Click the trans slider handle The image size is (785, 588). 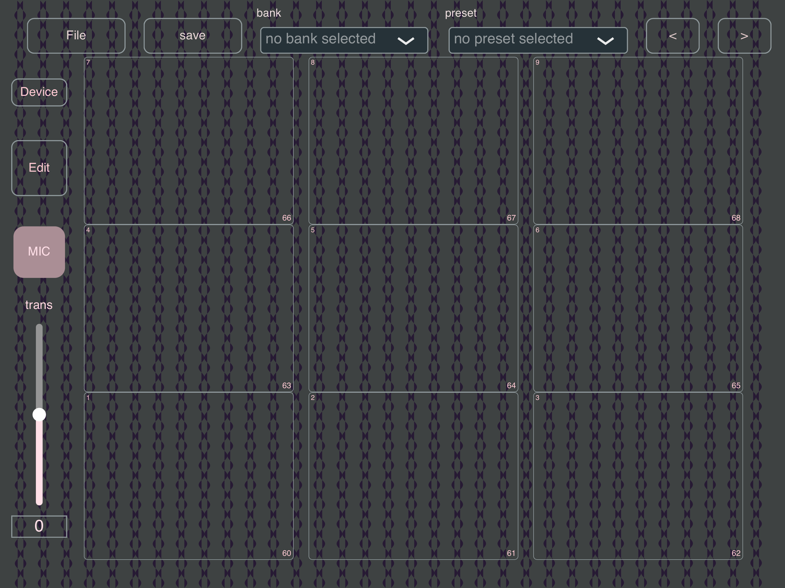click(39, 414)
